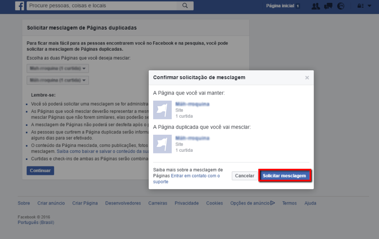Click the flag thumbnail of page to keep
379x239 pixels.
tap(162, 110)
